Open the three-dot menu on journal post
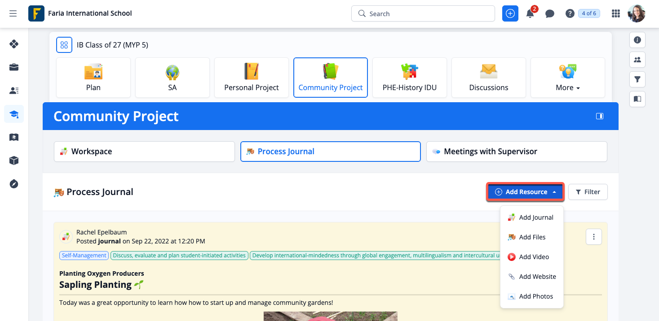 (593, 237)
